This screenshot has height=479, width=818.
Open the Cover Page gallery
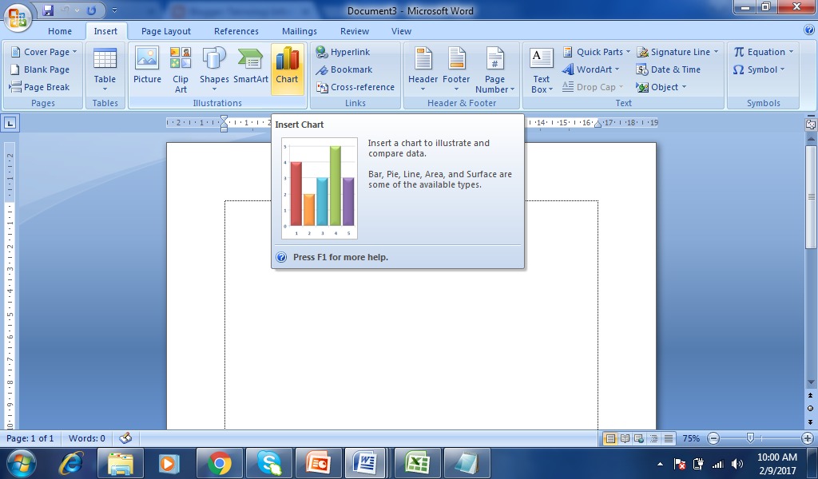pos(42,51)
